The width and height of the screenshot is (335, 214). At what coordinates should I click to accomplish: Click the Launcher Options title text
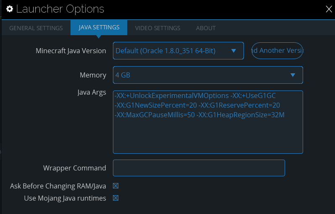point(60,9)
